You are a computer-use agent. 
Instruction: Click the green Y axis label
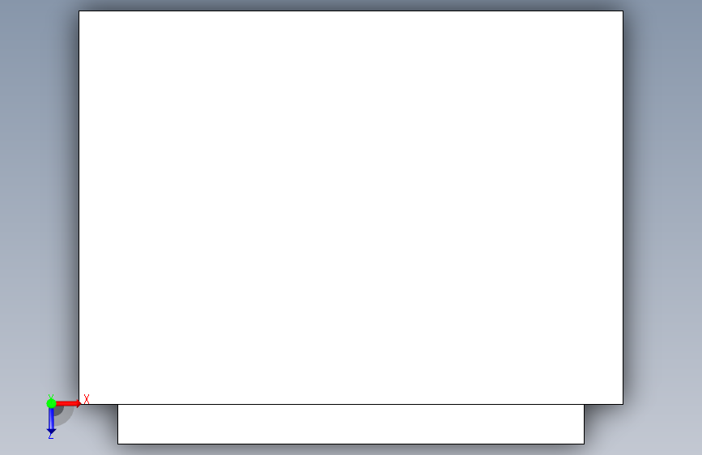tap(51, 397)
